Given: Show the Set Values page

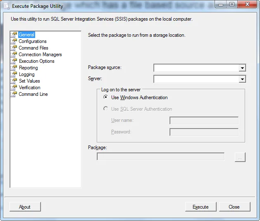Looking at the screenshot, I should 29,81.
